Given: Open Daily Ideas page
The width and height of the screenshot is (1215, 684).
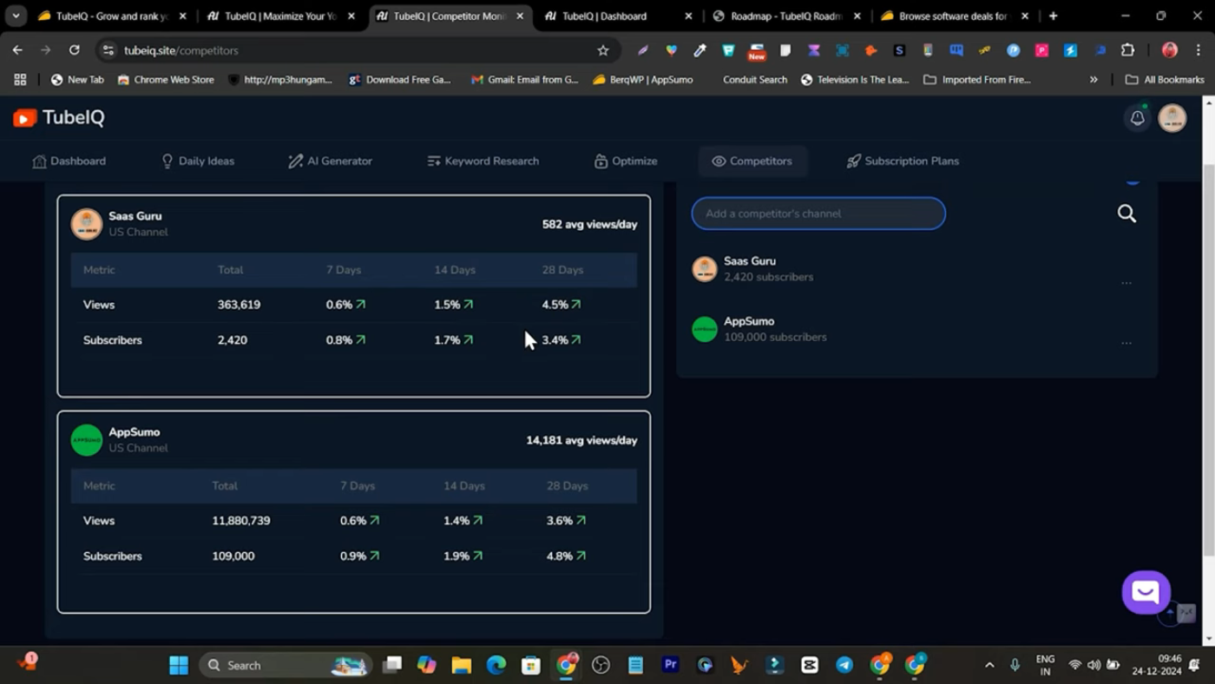Looking at the screenshot, I should tap(198, 161).
